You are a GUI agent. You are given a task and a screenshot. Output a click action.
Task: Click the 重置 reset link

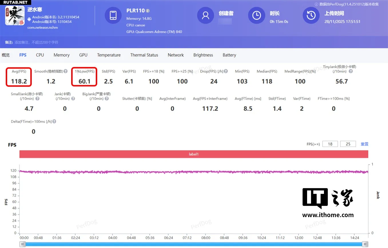click(364, 144)
